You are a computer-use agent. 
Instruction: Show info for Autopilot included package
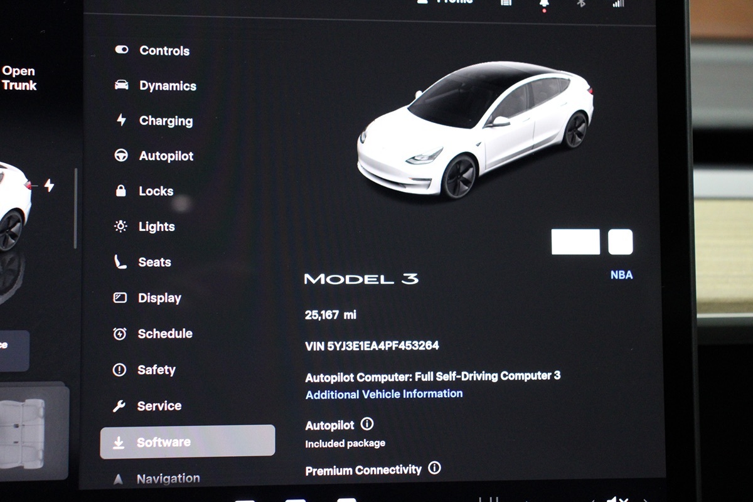(367, 424)
